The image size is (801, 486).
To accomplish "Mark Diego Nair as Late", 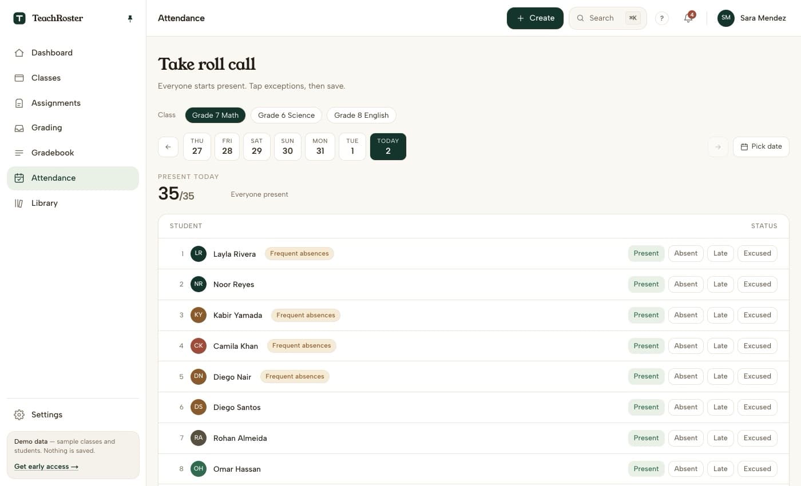I will 720,376.
